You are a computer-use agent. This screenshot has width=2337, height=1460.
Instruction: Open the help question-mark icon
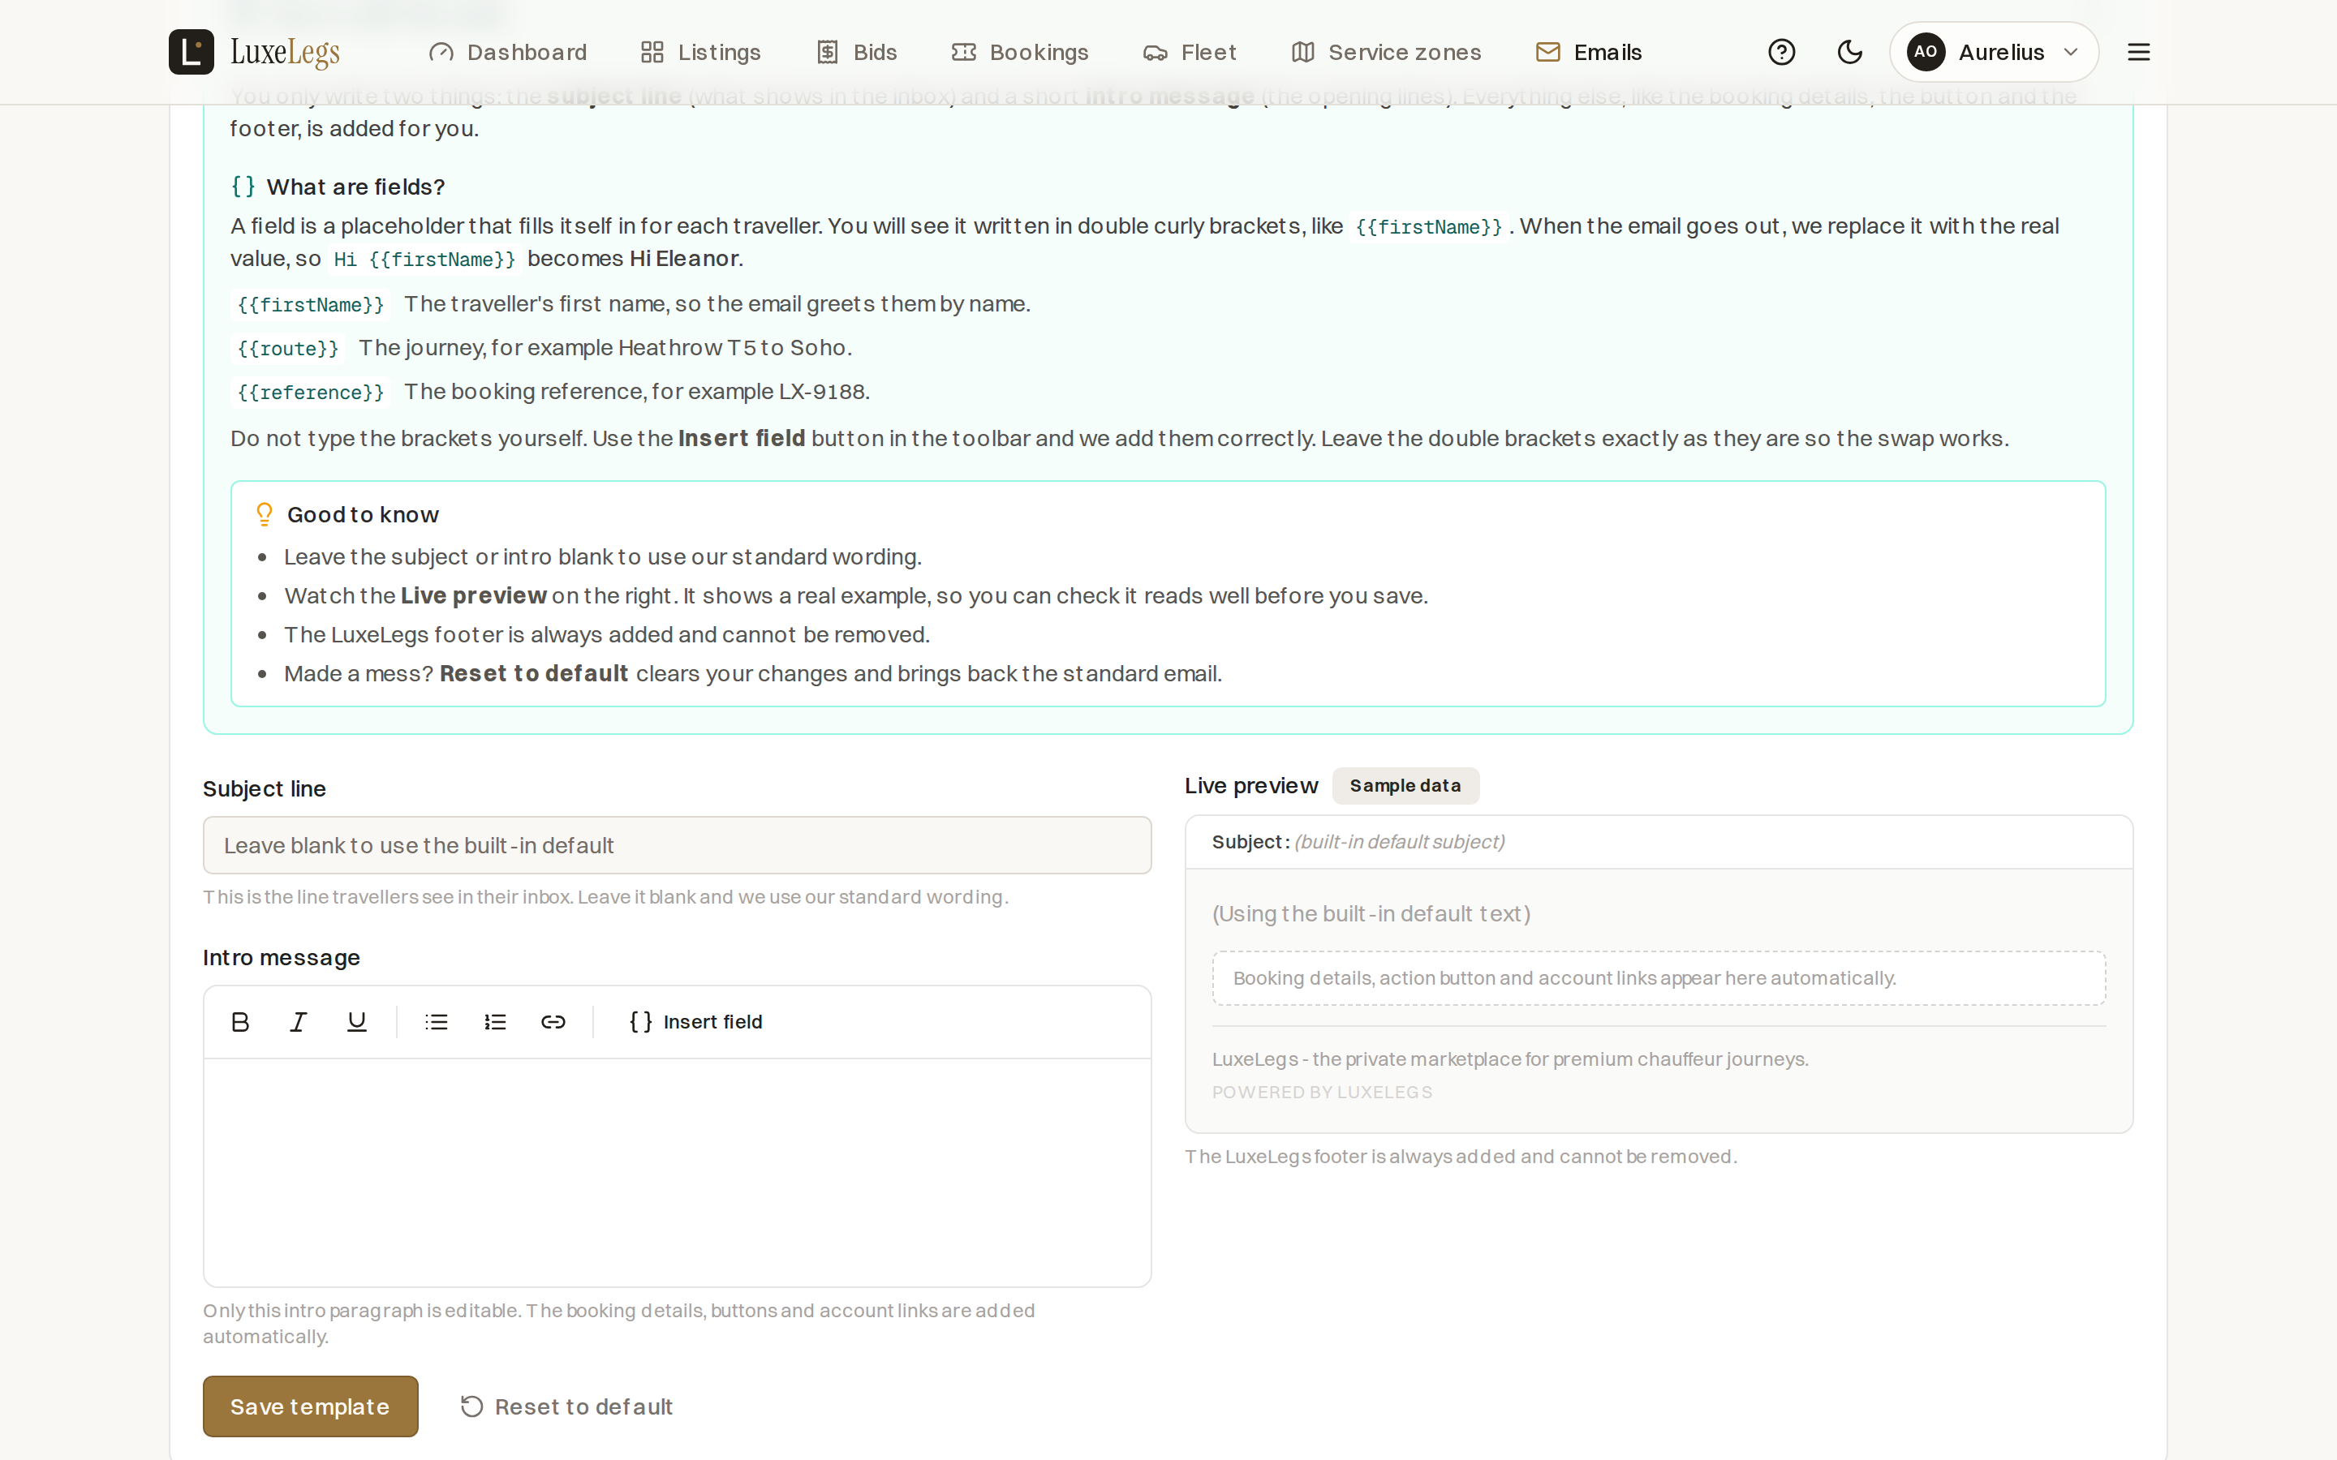1782,52
